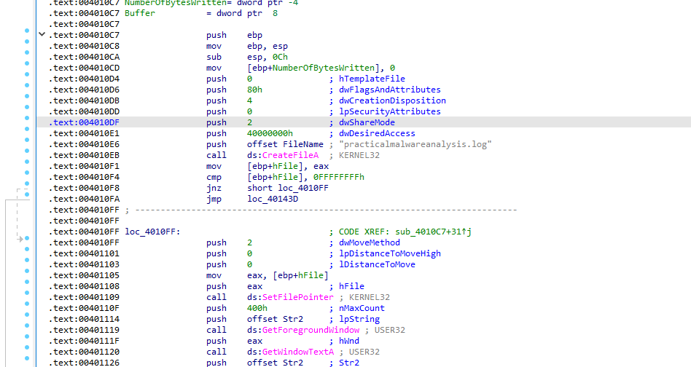Click the hTemplateFile comment

pos(372,79)
